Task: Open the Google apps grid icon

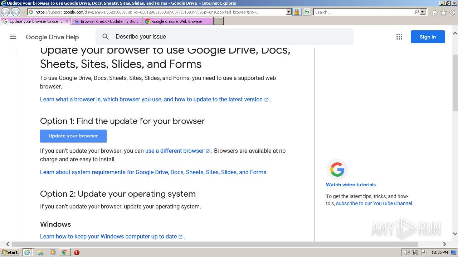Action: click(399, 37)
